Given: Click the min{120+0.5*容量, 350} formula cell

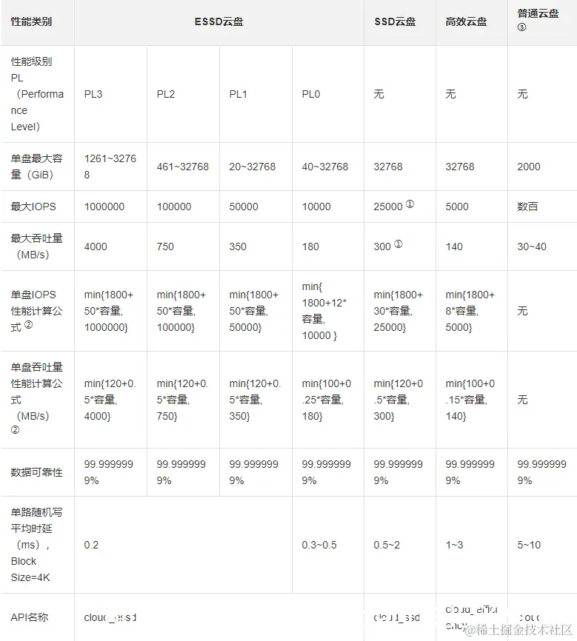Looking at the screenshot, I should pyautogui.click(x=255, y=400).
